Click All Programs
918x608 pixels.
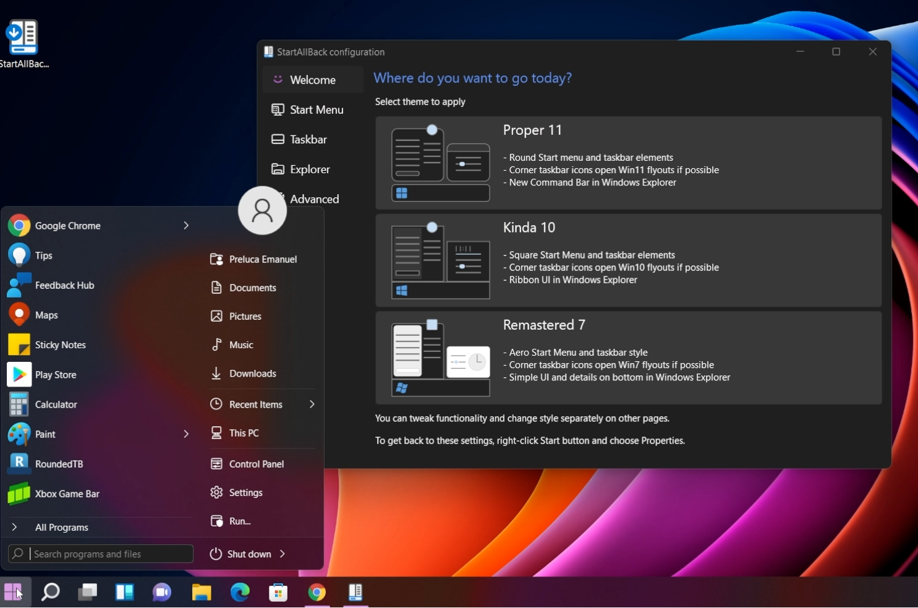[62, 527]
